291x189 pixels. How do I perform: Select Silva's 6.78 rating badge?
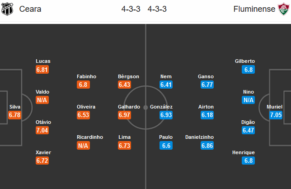[14, 115]
